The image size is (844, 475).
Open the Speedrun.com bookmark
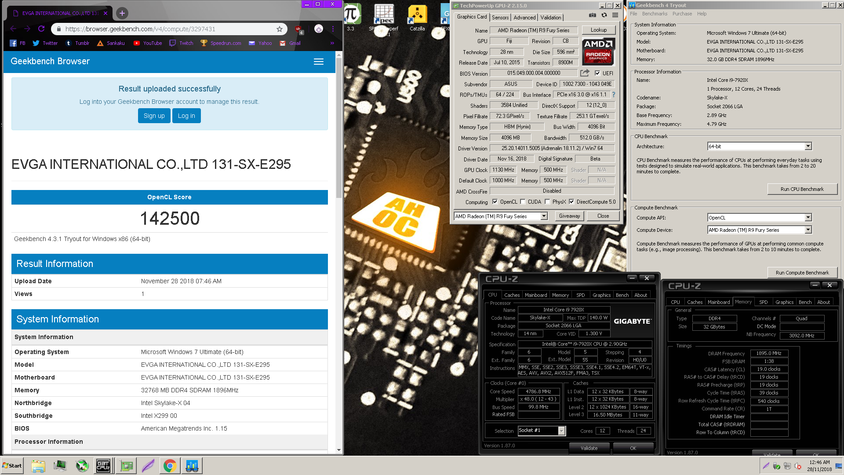[221, 43]
